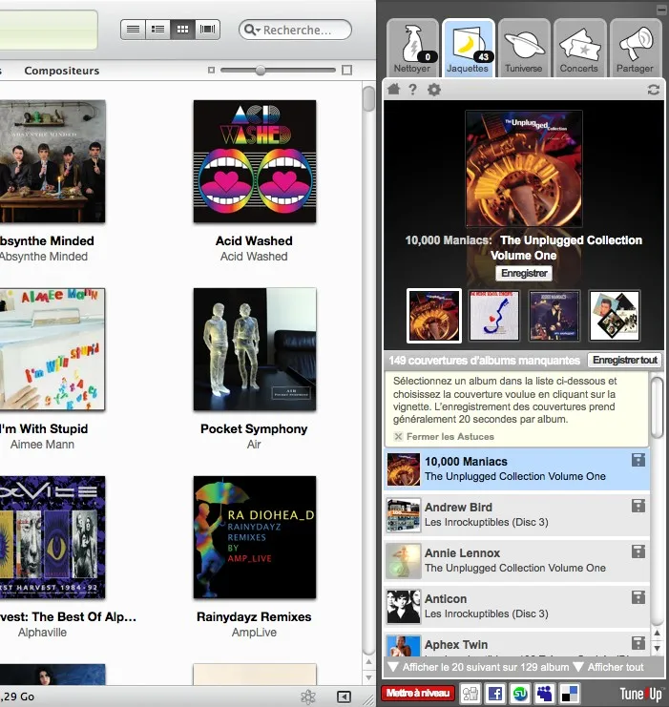Open TuneUp settings gear
The image size is (669, 707).
click(x=433, y=90)
